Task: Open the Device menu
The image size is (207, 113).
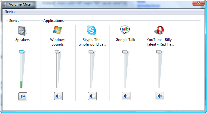Action: (10, 12)
